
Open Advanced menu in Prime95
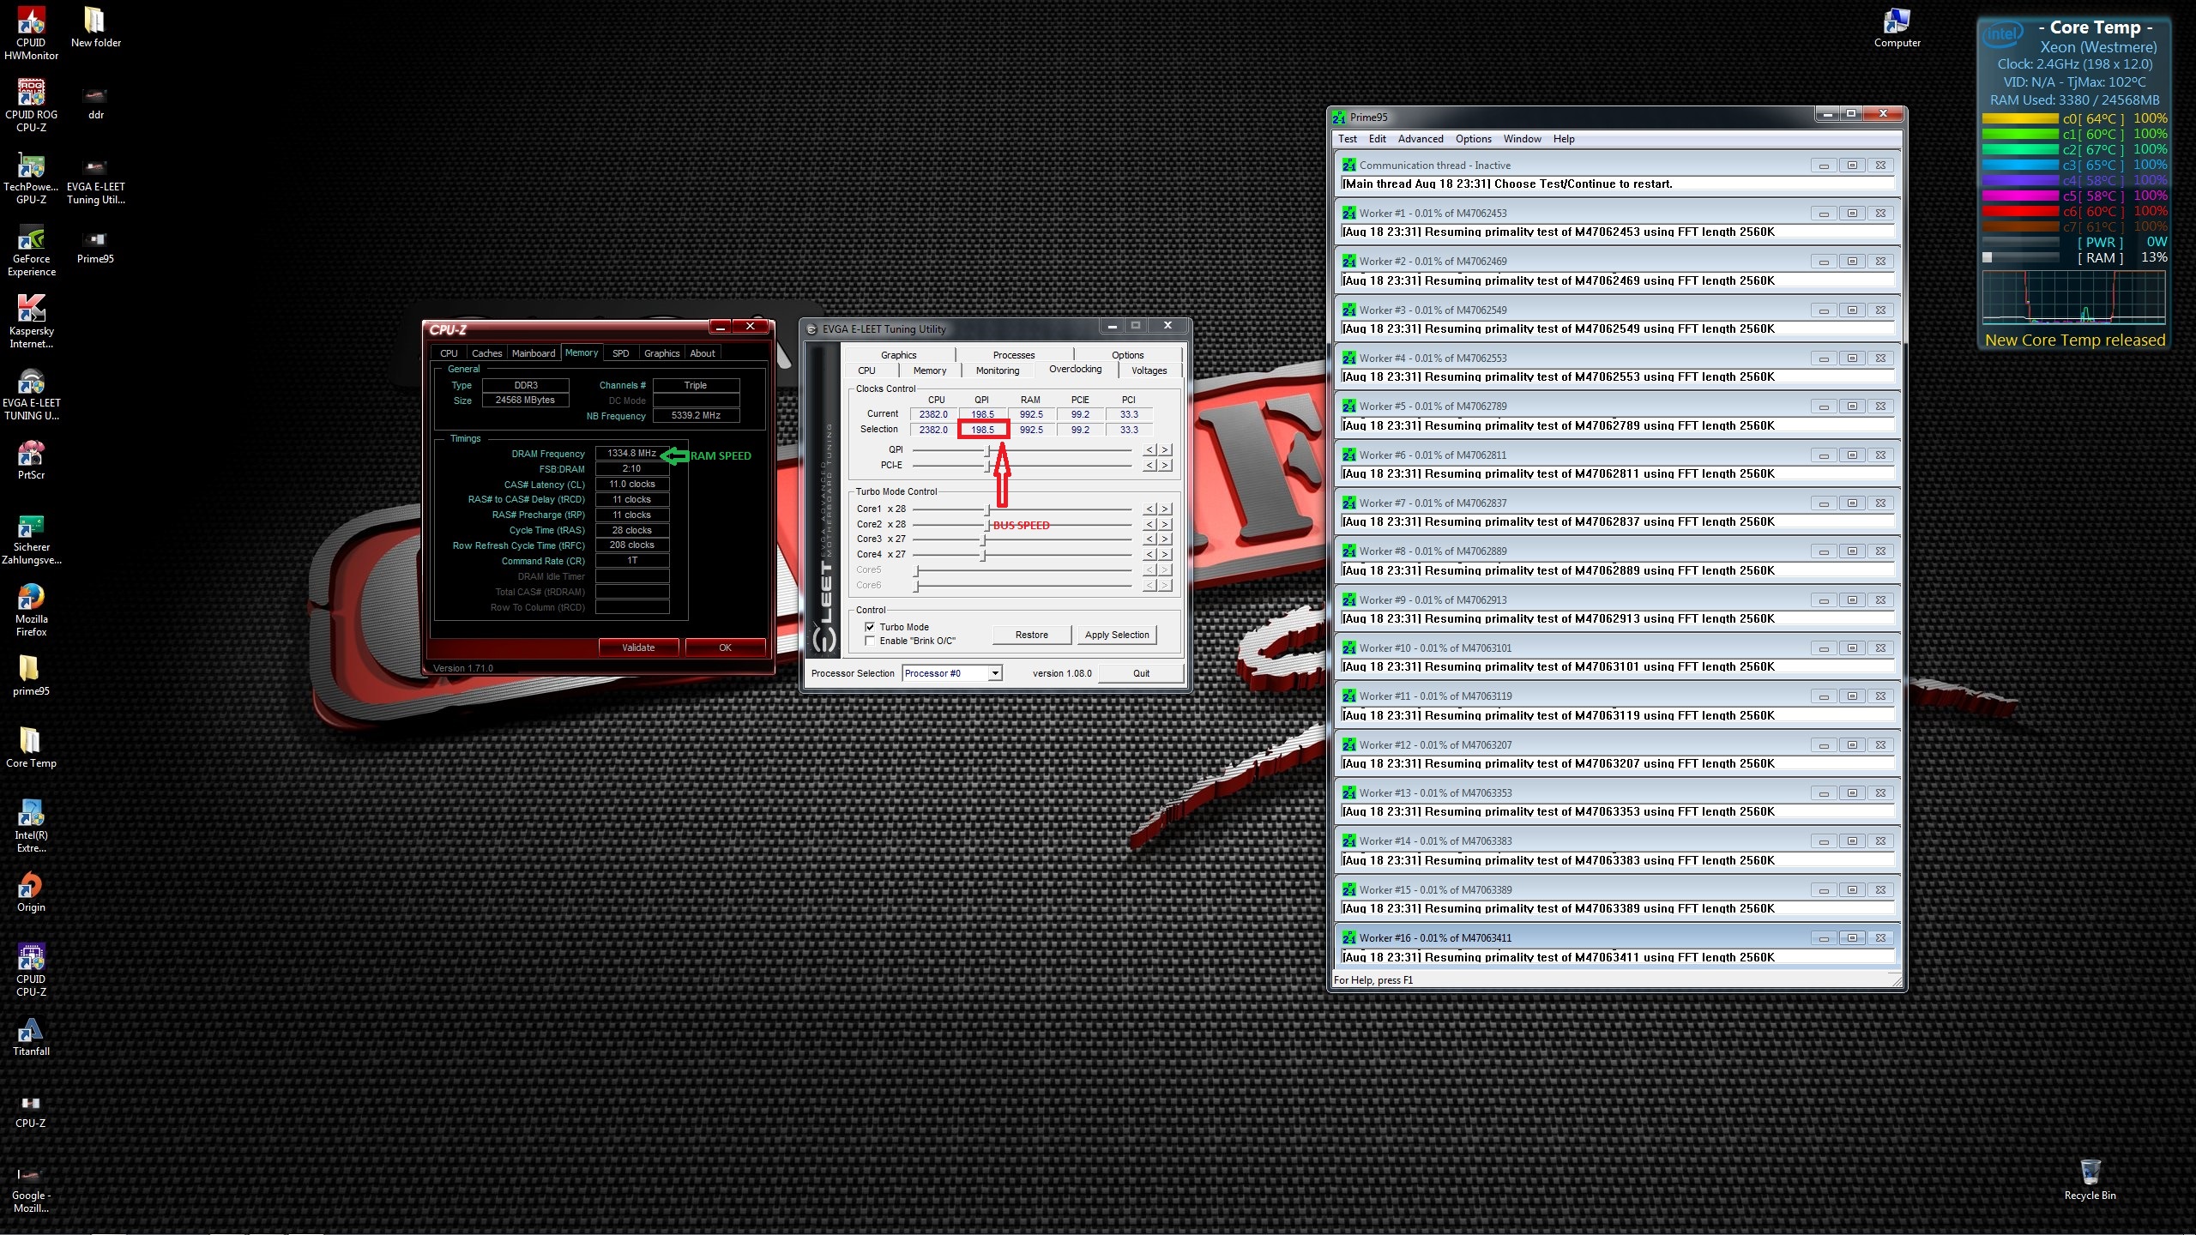(1421, 139)
